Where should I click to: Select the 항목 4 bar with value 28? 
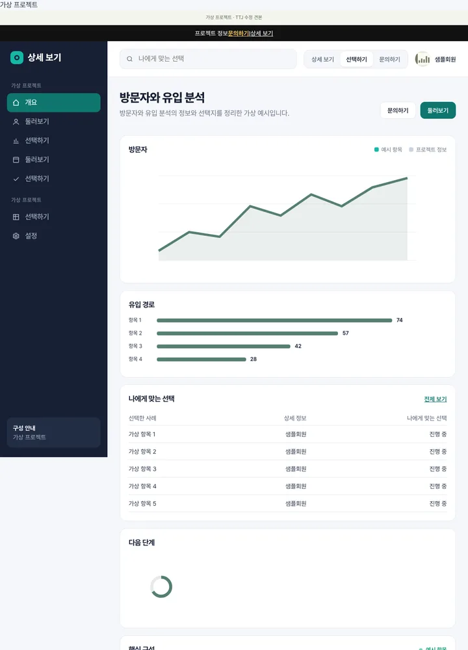point(201,359)
